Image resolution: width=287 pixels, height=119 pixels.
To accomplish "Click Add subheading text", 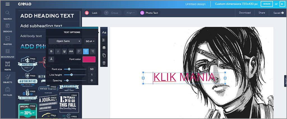I will (41, 26).
